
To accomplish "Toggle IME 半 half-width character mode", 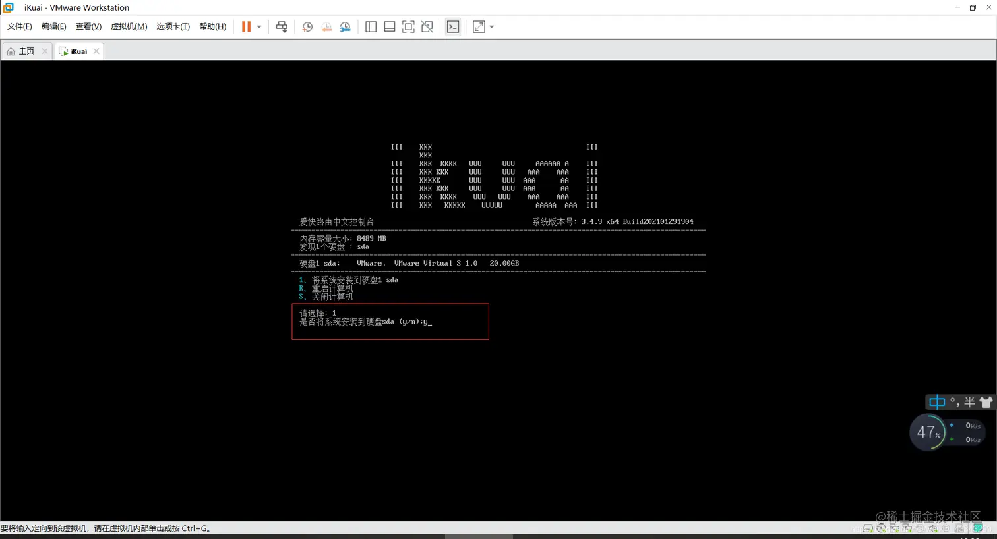I will click(x=969, y=402).
